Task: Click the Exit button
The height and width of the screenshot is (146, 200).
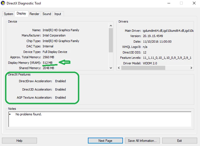Action: 179,141
